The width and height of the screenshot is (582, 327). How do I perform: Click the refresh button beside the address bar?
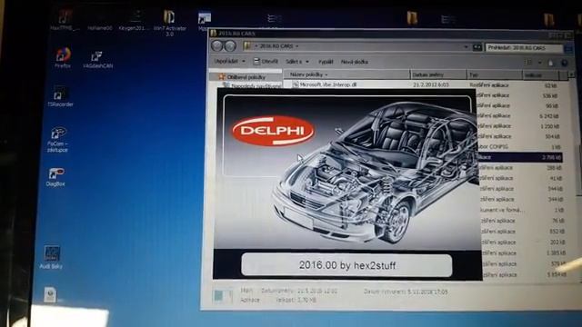pos(477,47)
